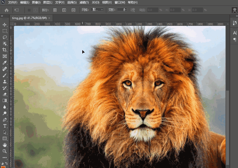Select the Clone Stamp tool
238x168 pixels.
coord(5,82)
